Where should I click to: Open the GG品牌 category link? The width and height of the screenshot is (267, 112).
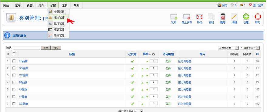click(x=23, y=104)
